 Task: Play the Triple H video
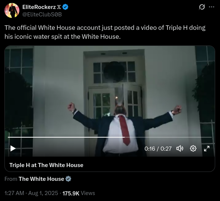(13, 148)
